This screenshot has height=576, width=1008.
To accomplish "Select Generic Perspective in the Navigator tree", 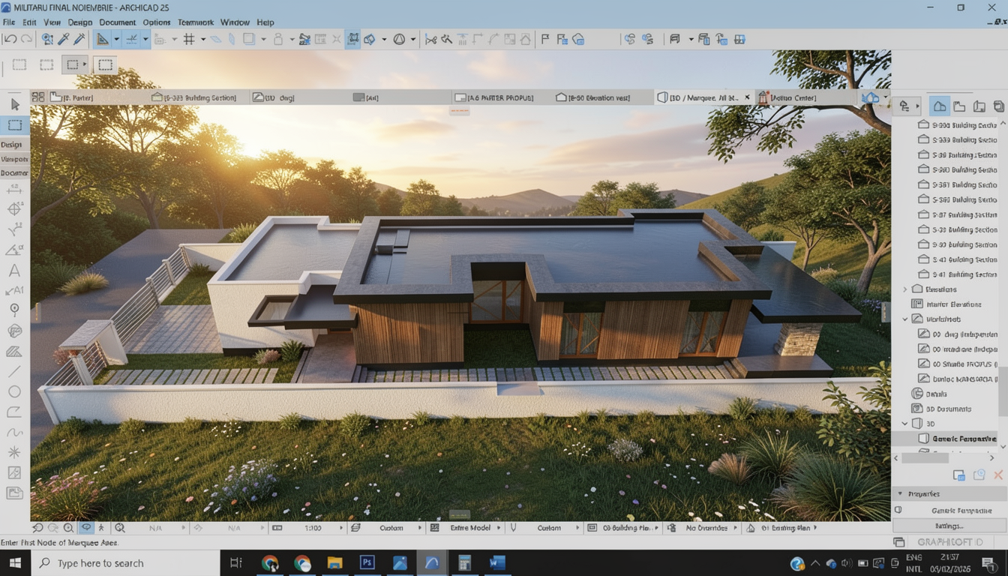I will [963, 439].
